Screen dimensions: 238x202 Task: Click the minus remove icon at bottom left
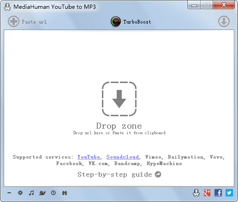pyautogui.click(x=9, y=193)
